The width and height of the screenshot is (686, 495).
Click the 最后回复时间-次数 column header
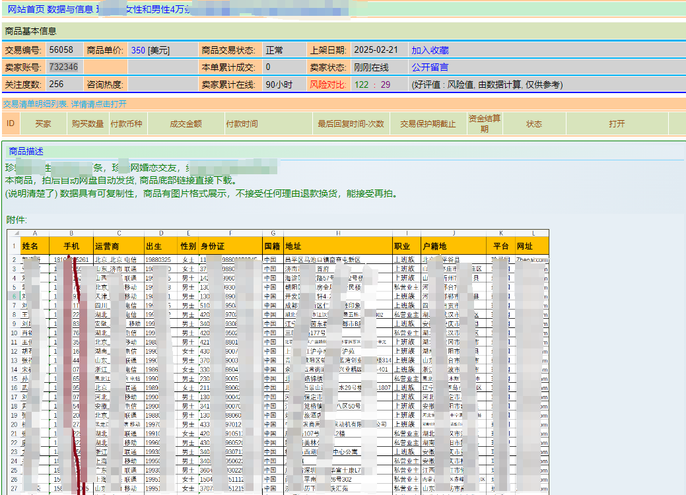(351, 124)
